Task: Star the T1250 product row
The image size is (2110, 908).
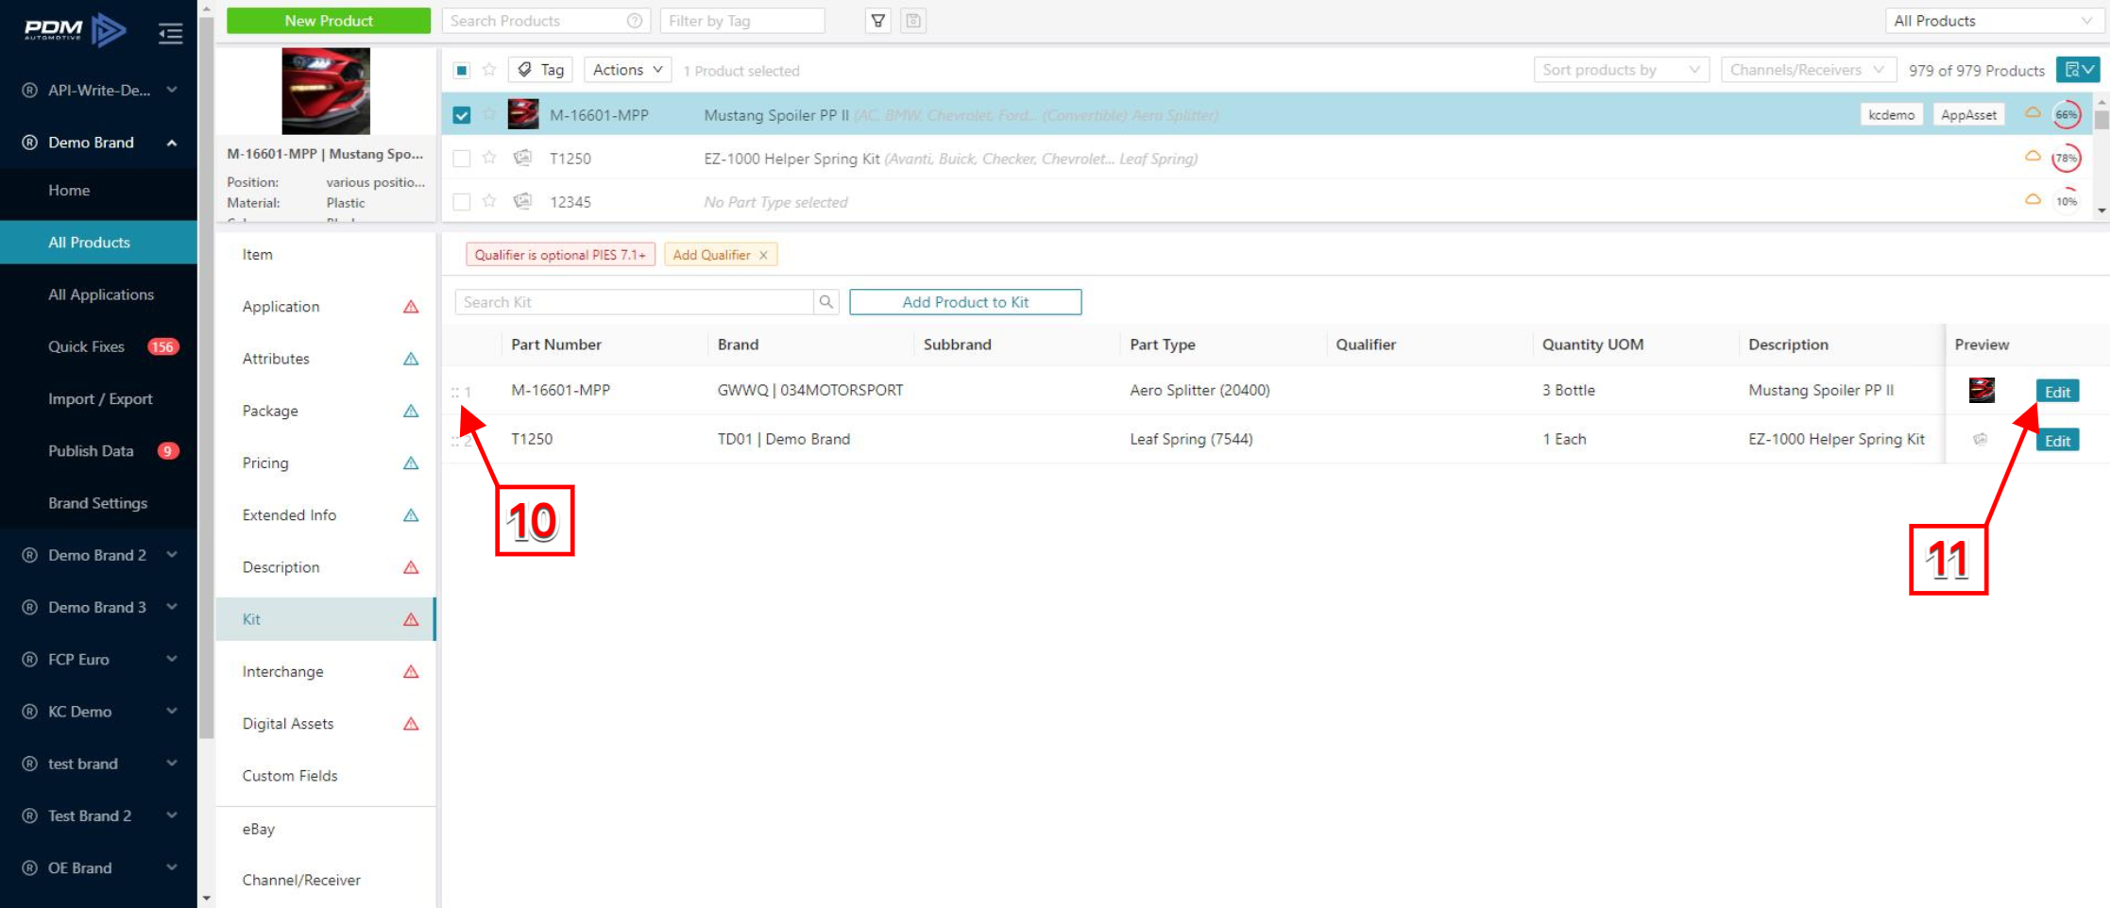Action: pyautogui.click(x=489, y=158)
